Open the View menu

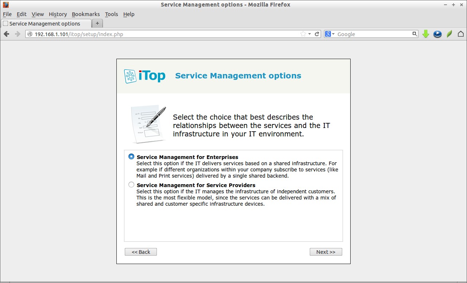pyautogui.click(x=38, y=14)
